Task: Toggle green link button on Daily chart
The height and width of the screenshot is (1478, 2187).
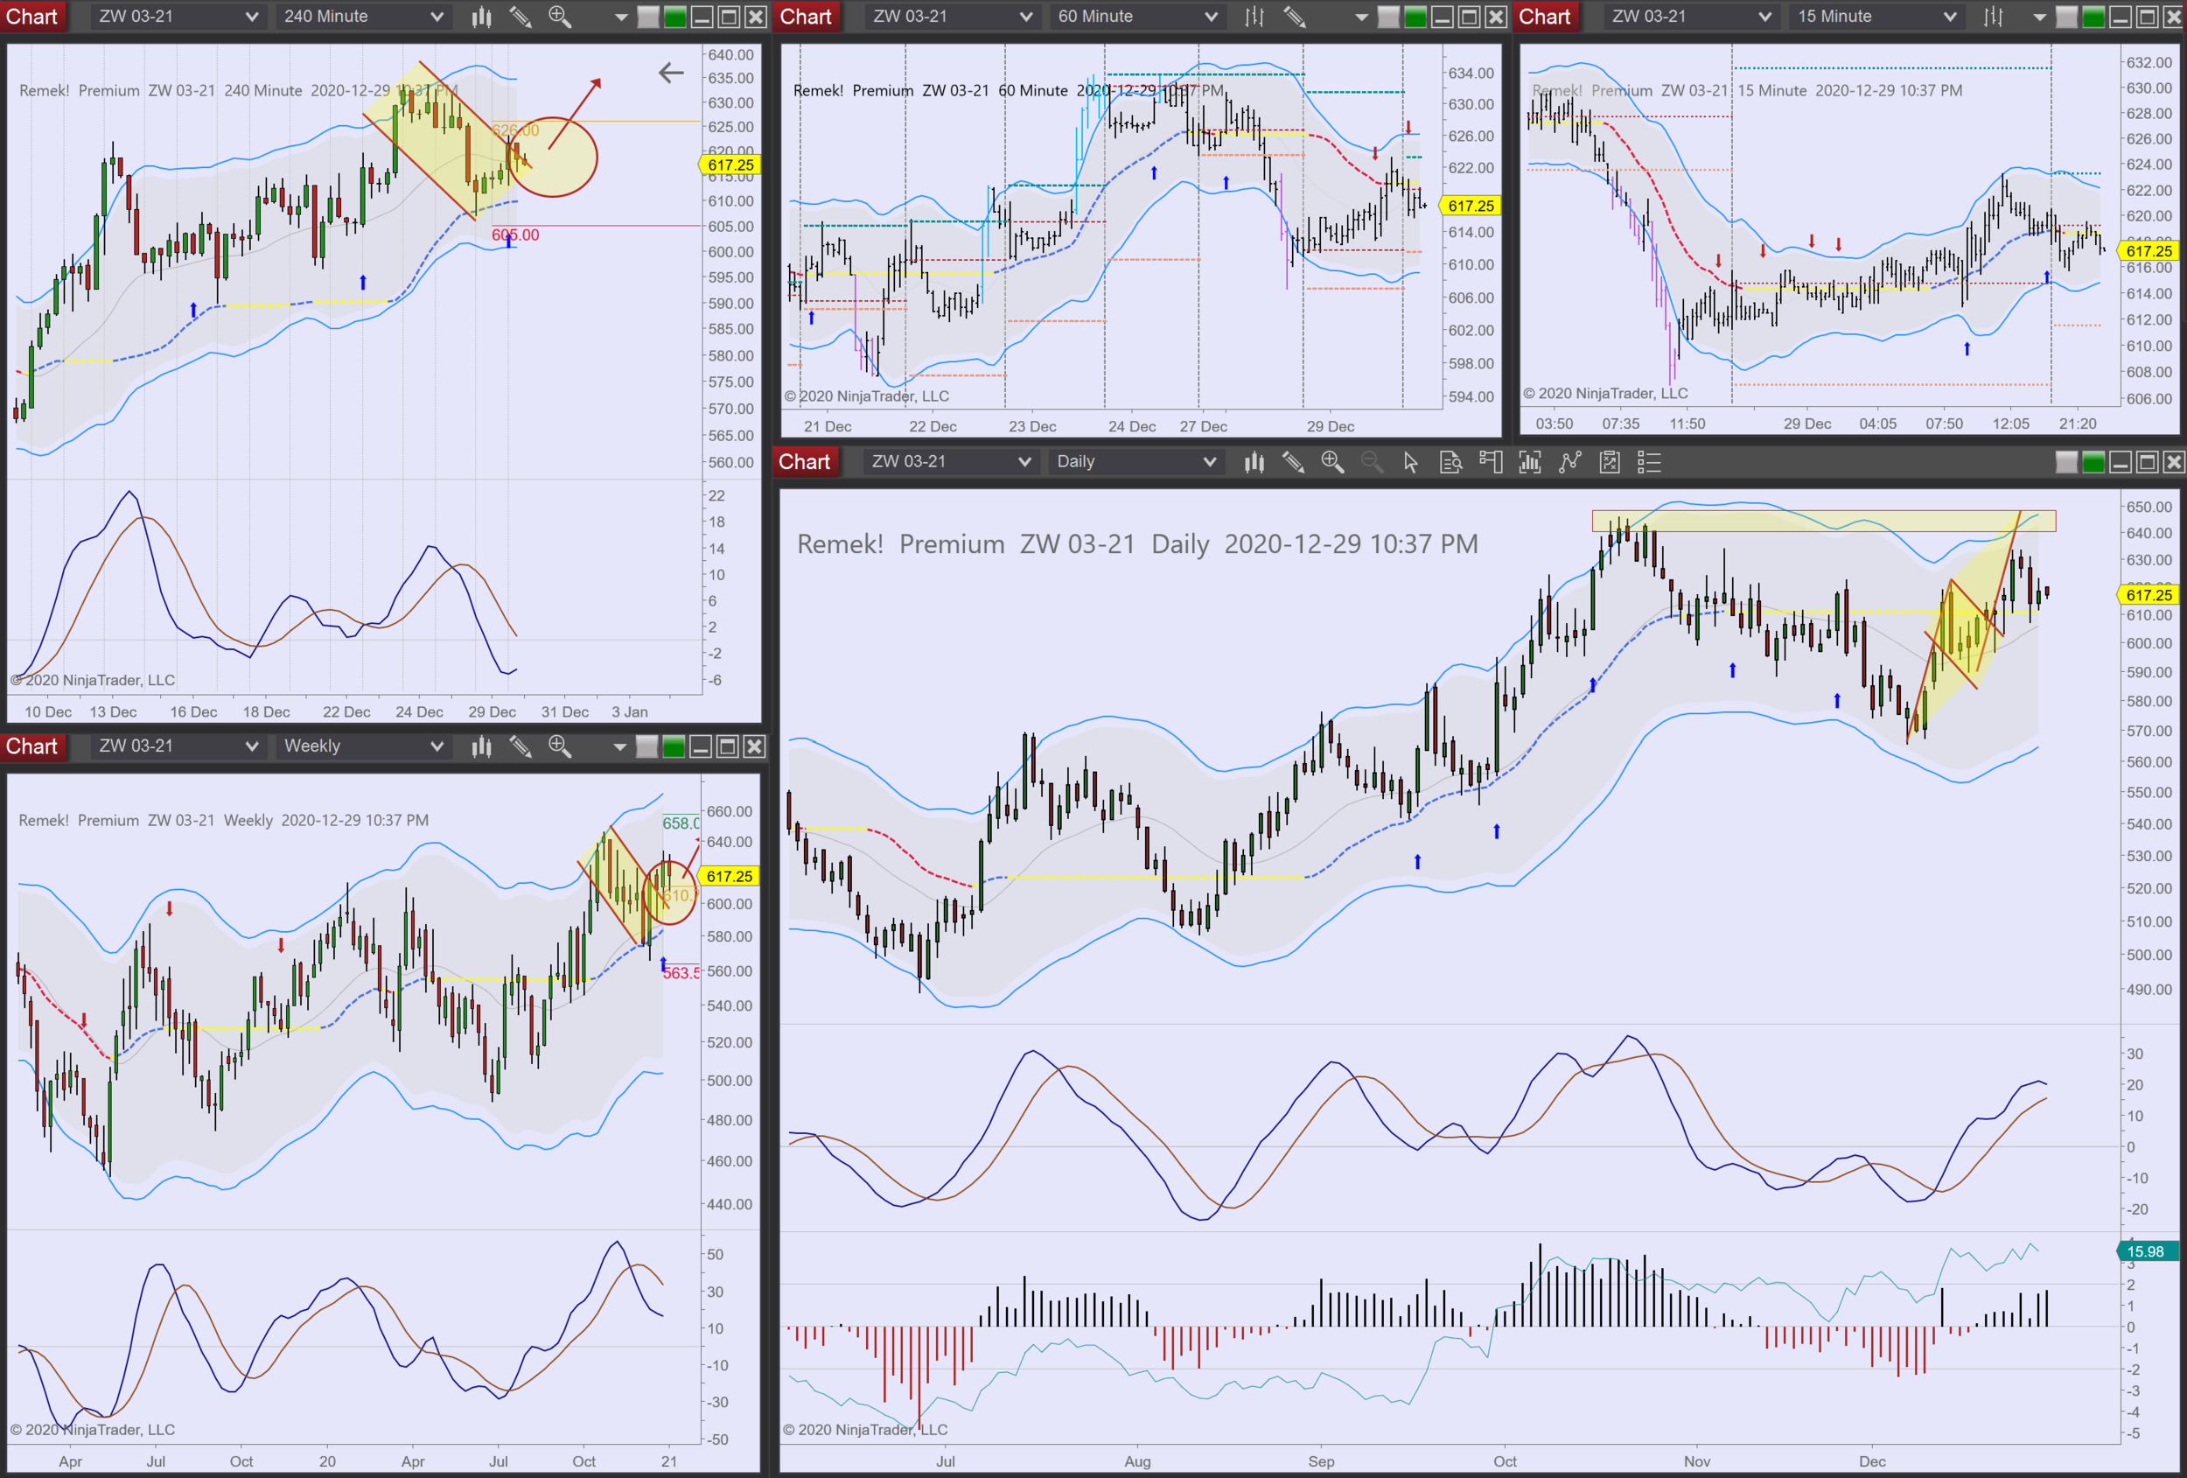Action: (x=2093, y=462)
